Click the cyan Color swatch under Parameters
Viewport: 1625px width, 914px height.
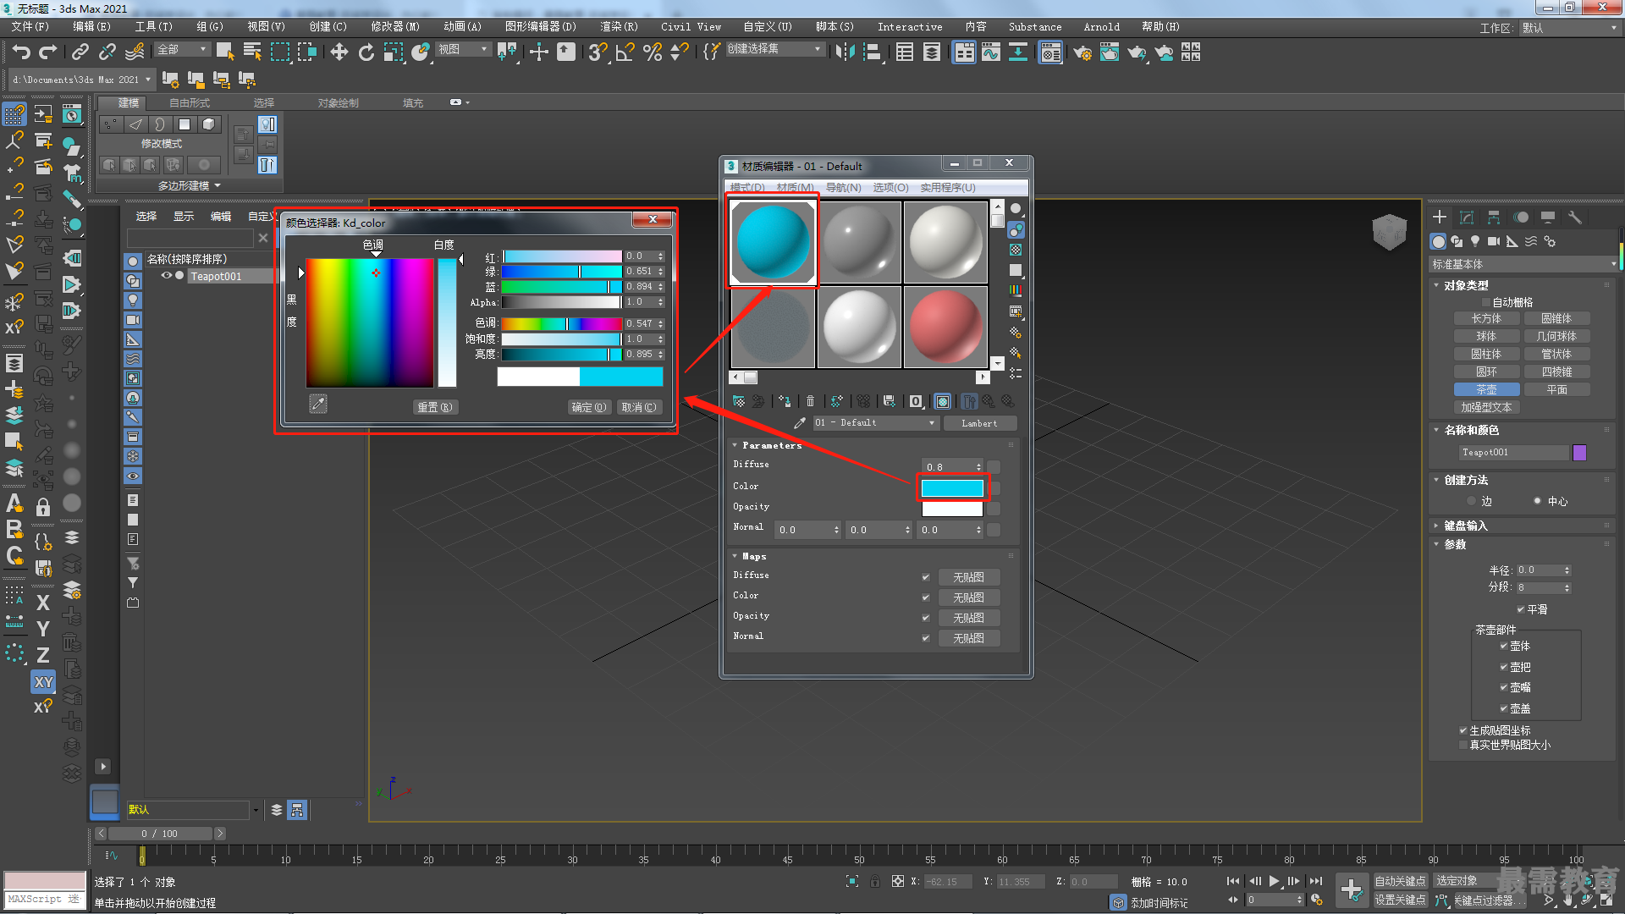click(x=952, y=488)
